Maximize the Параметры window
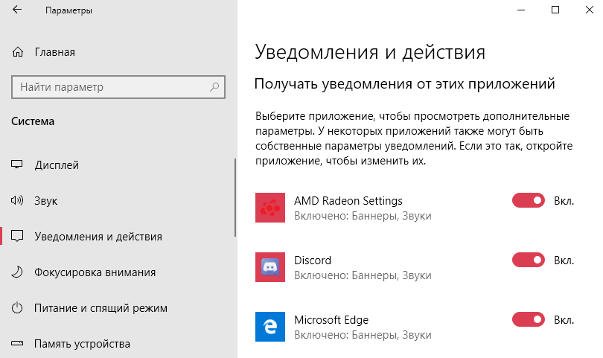 click(x=555, y=10)
